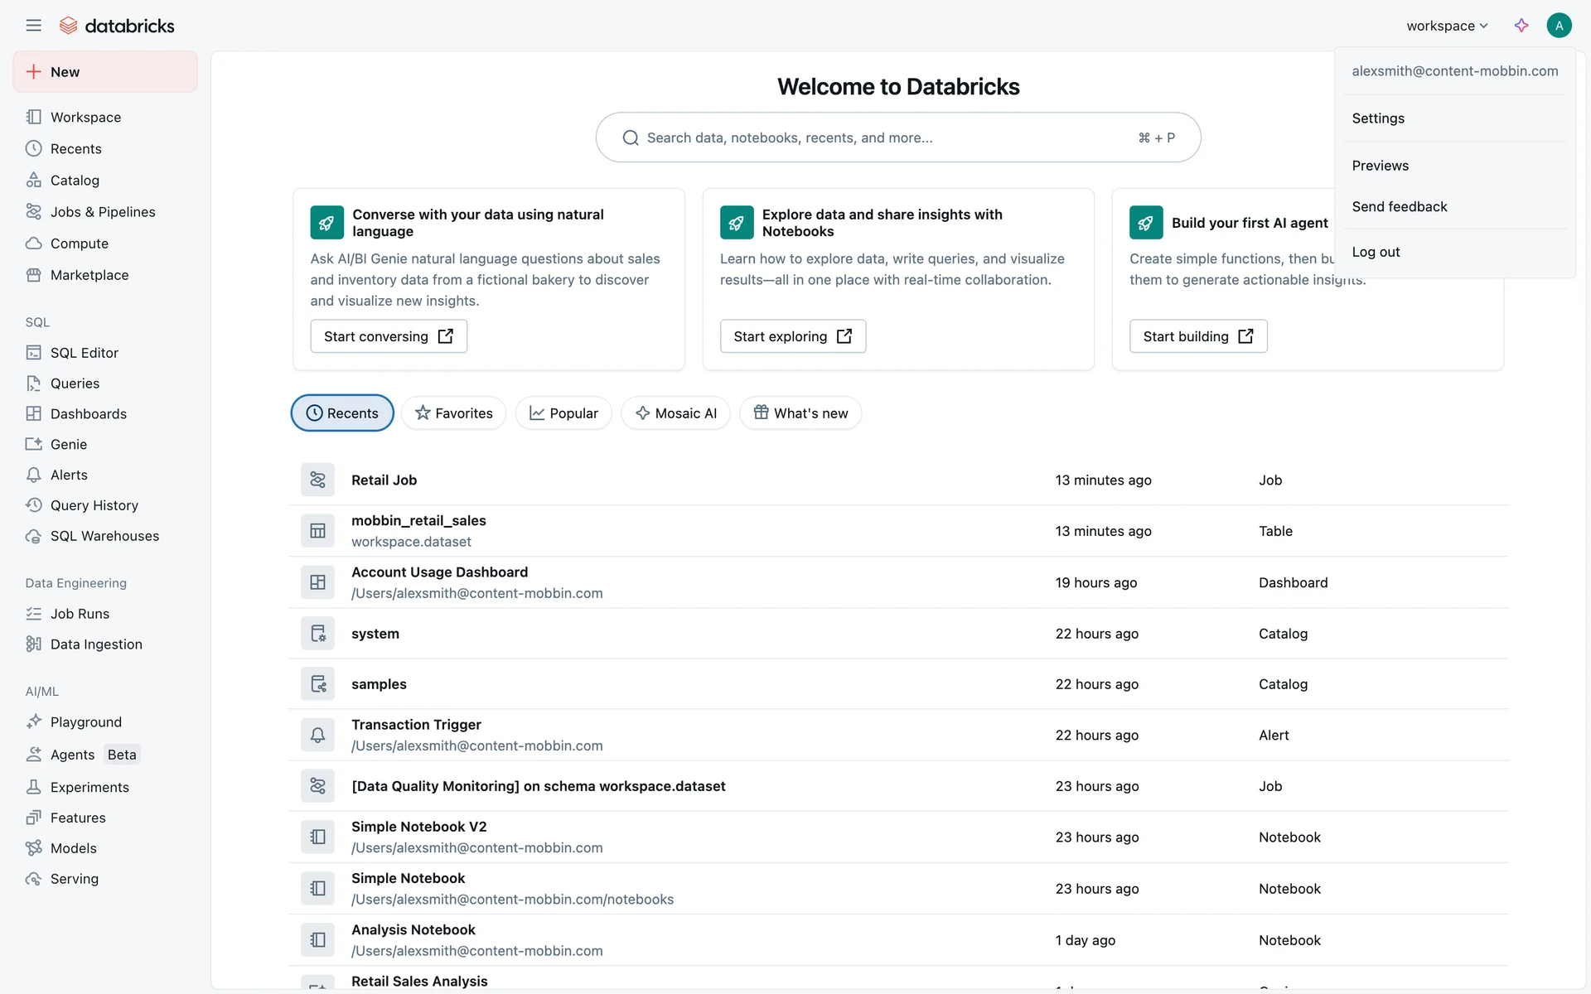Go to Jobs & Pipelines

[103, 212]
